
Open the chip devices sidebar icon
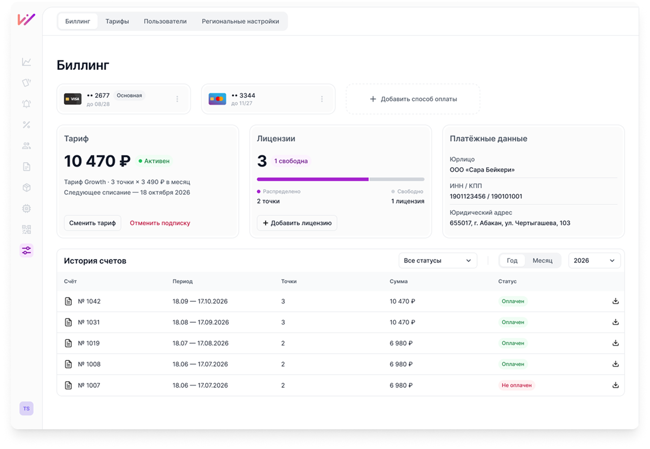click(x=26, y=208)
